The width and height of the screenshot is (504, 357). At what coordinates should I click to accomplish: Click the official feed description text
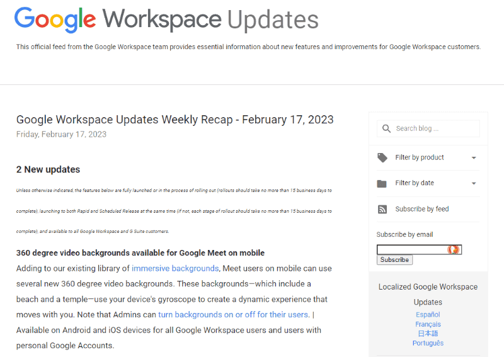tap(248, 47)
